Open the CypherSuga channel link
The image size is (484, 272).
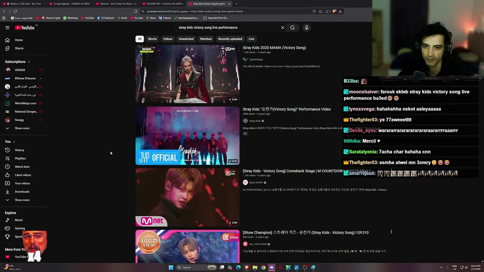click(256, 59)
